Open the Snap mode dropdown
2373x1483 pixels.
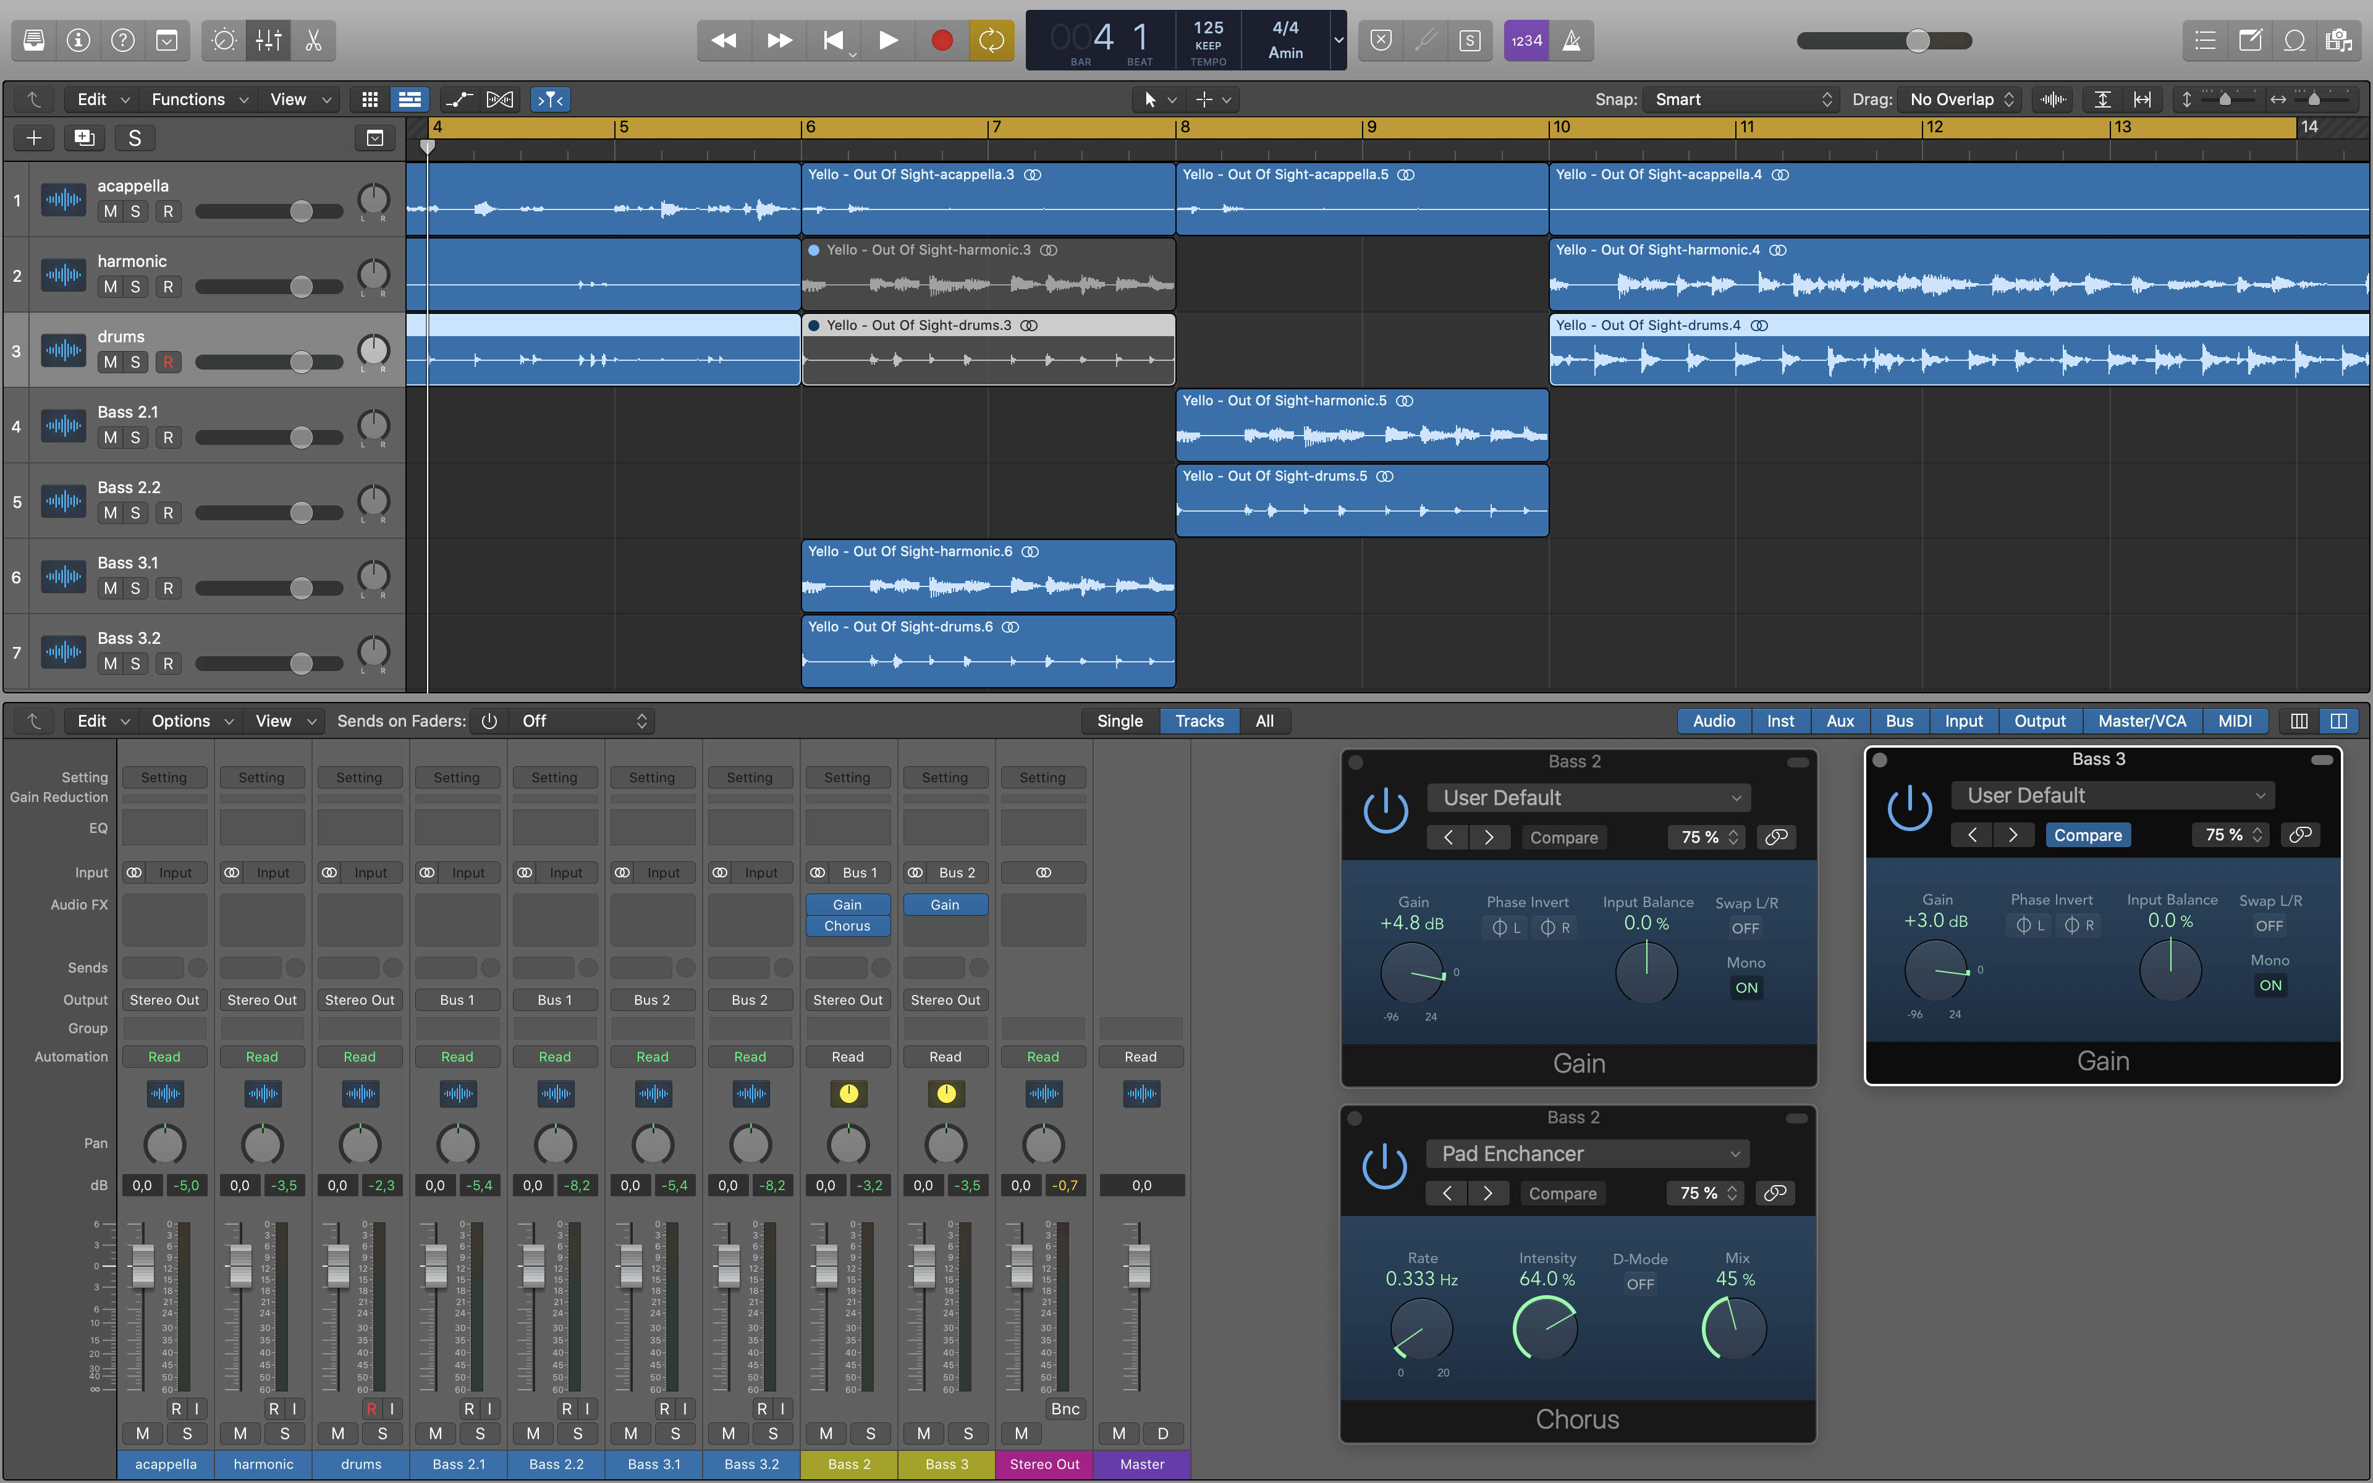click(1741, 99)
